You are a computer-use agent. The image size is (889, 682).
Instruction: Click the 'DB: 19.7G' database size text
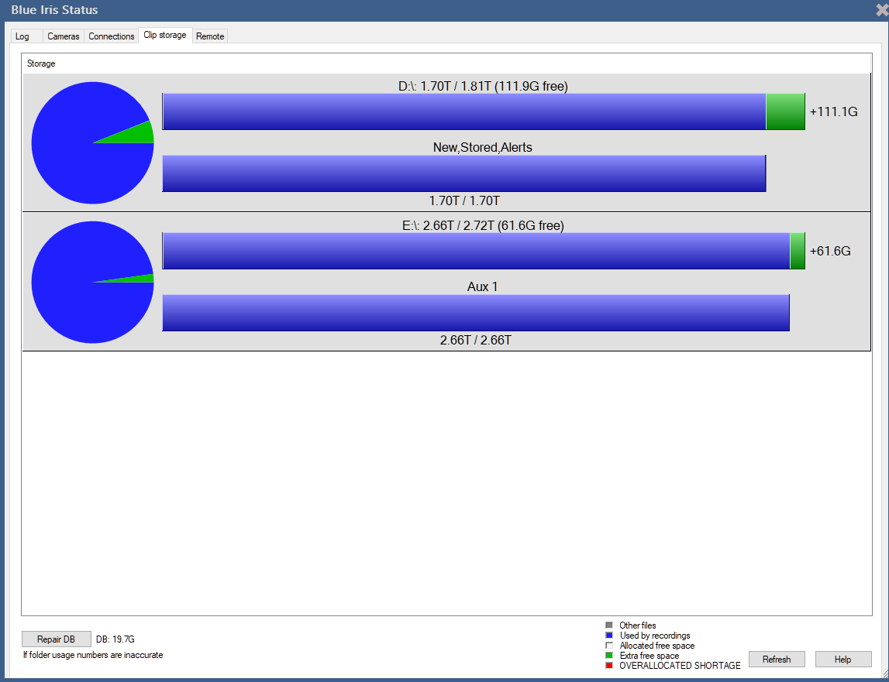coord(115,639)
